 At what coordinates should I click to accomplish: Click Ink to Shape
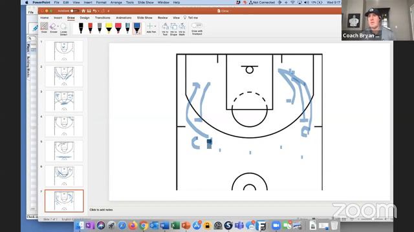tap(173, 29)
